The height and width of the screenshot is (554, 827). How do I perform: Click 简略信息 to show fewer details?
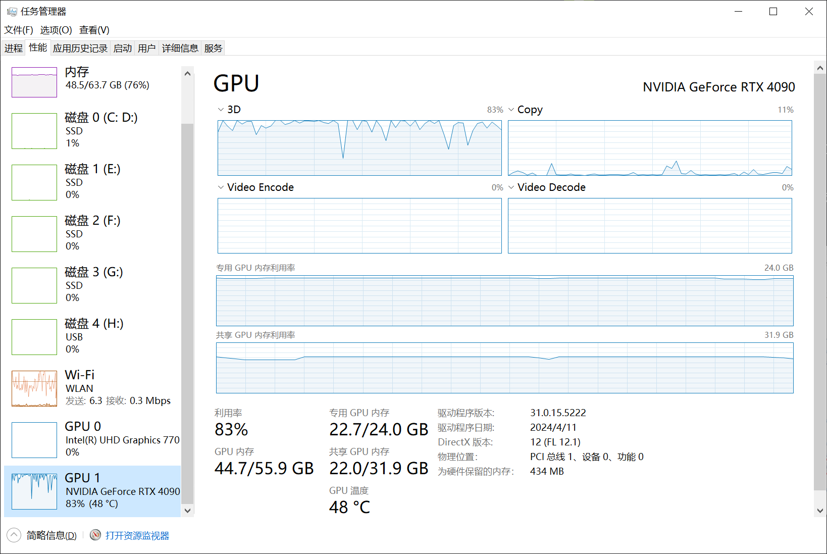tap(51, 535)
